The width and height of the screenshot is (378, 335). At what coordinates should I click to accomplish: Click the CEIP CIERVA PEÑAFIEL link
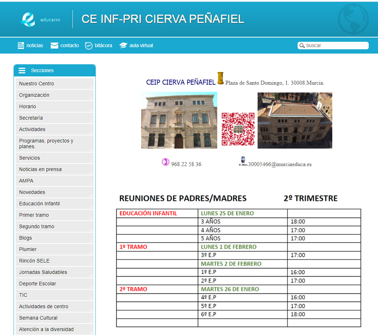pos(181,82)
